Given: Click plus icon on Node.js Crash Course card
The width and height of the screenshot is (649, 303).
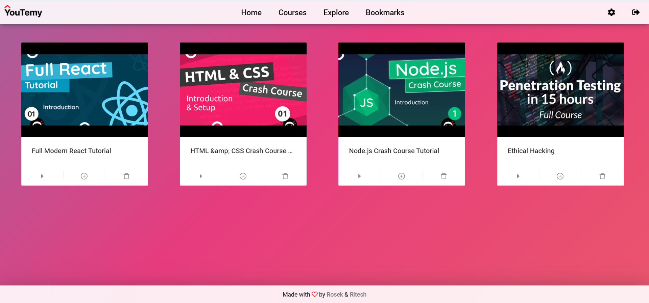Looking at the screenshot, I should [x=402, y=176].
